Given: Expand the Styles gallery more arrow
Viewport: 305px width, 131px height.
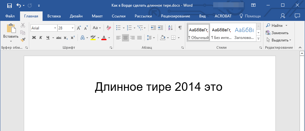Looking at the screenshot, I should coord(258,39).
